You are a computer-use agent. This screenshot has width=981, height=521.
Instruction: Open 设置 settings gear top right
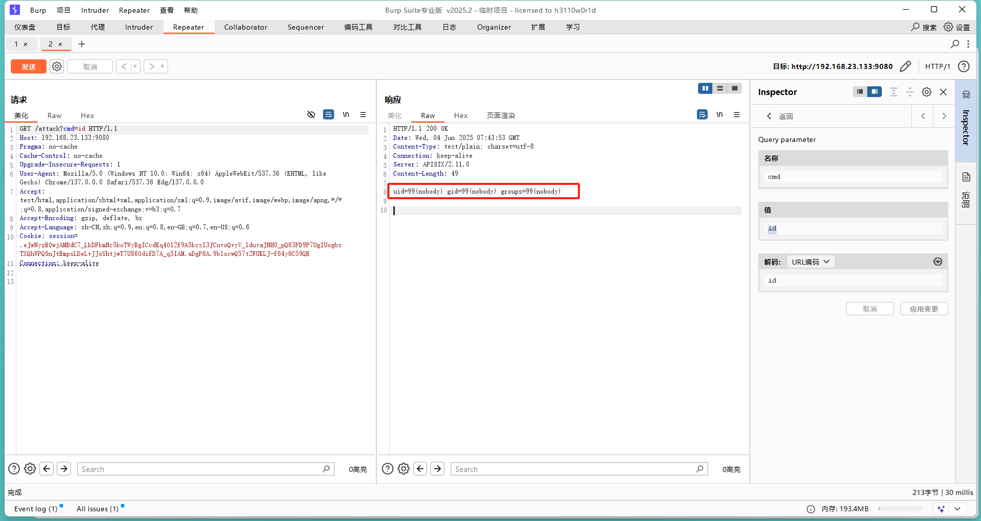pyautogui.click(x=956, y=27)
